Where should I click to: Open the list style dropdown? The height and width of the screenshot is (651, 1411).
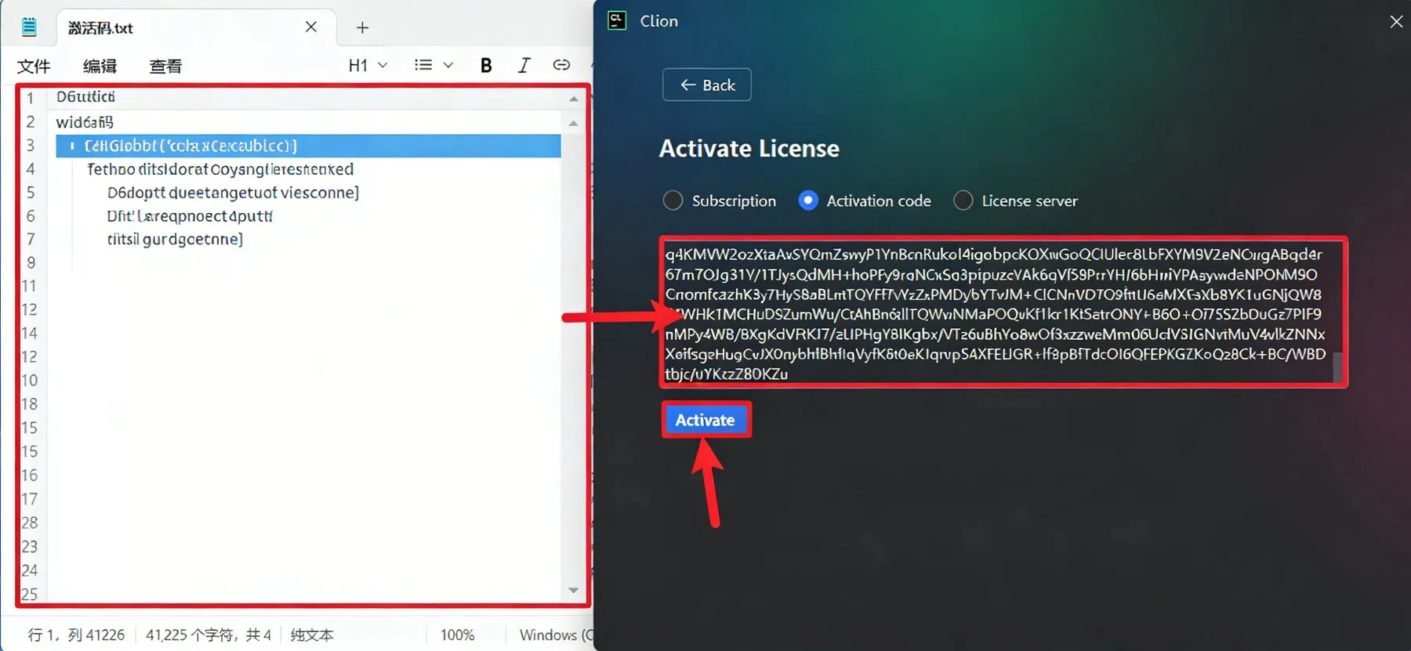tap(433, 66)
